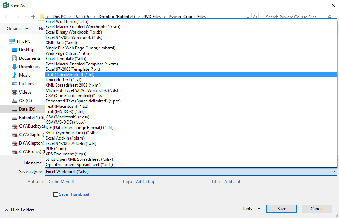Go up one folder level arrow
Image resolution: width=339 pixels, height=218 pixels.
click(33, 17)
